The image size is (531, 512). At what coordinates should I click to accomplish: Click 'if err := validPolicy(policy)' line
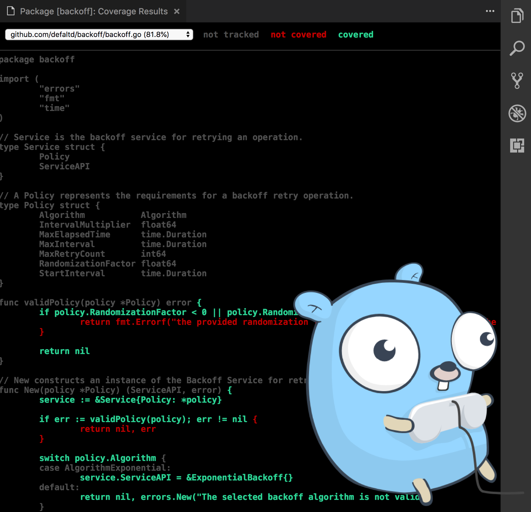(x=148, y=419)
